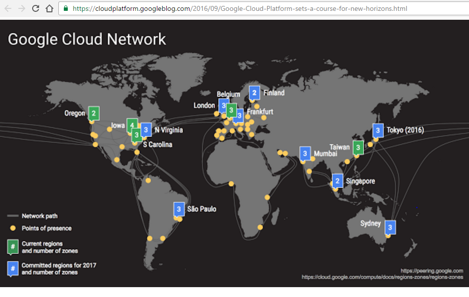469x297 pixels.
Task: Click the browser Forward arrow
Action: point(22,8)
